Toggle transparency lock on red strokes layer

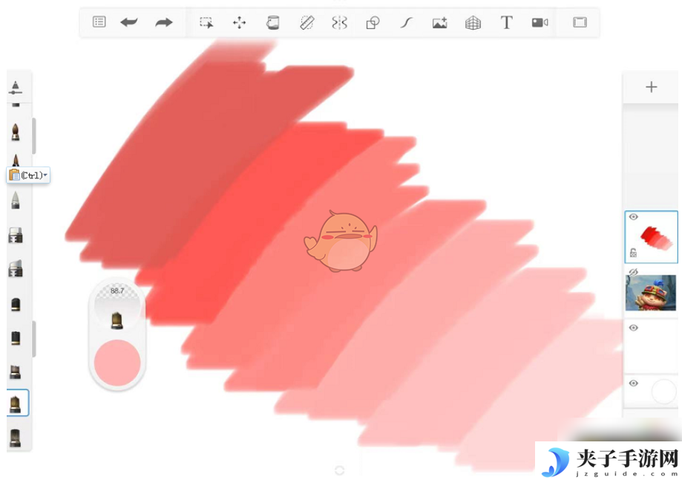[633, 253]
